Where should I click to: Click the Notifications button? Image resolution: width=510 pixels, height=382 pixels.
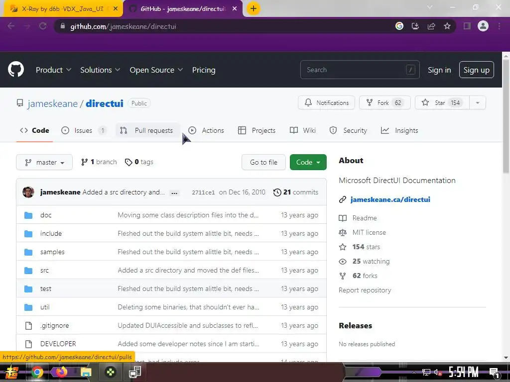(x=326, y=102)
